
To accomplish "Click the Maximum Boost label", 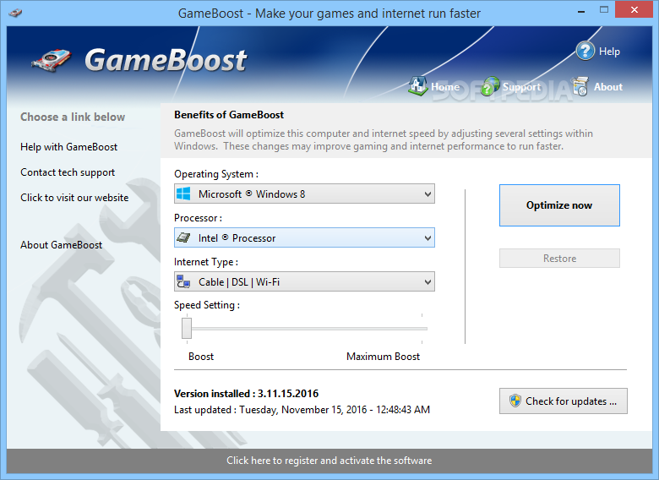I will [x=383, y=357].
